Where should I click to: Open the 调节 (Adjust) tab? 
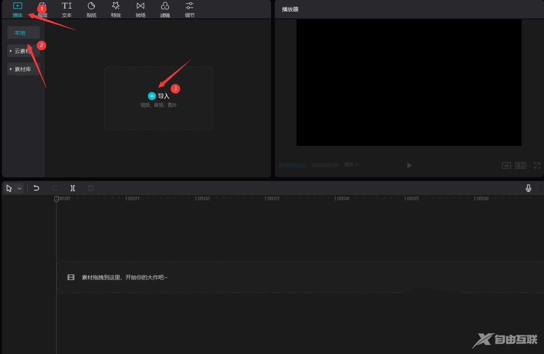[x=190, y=10]
